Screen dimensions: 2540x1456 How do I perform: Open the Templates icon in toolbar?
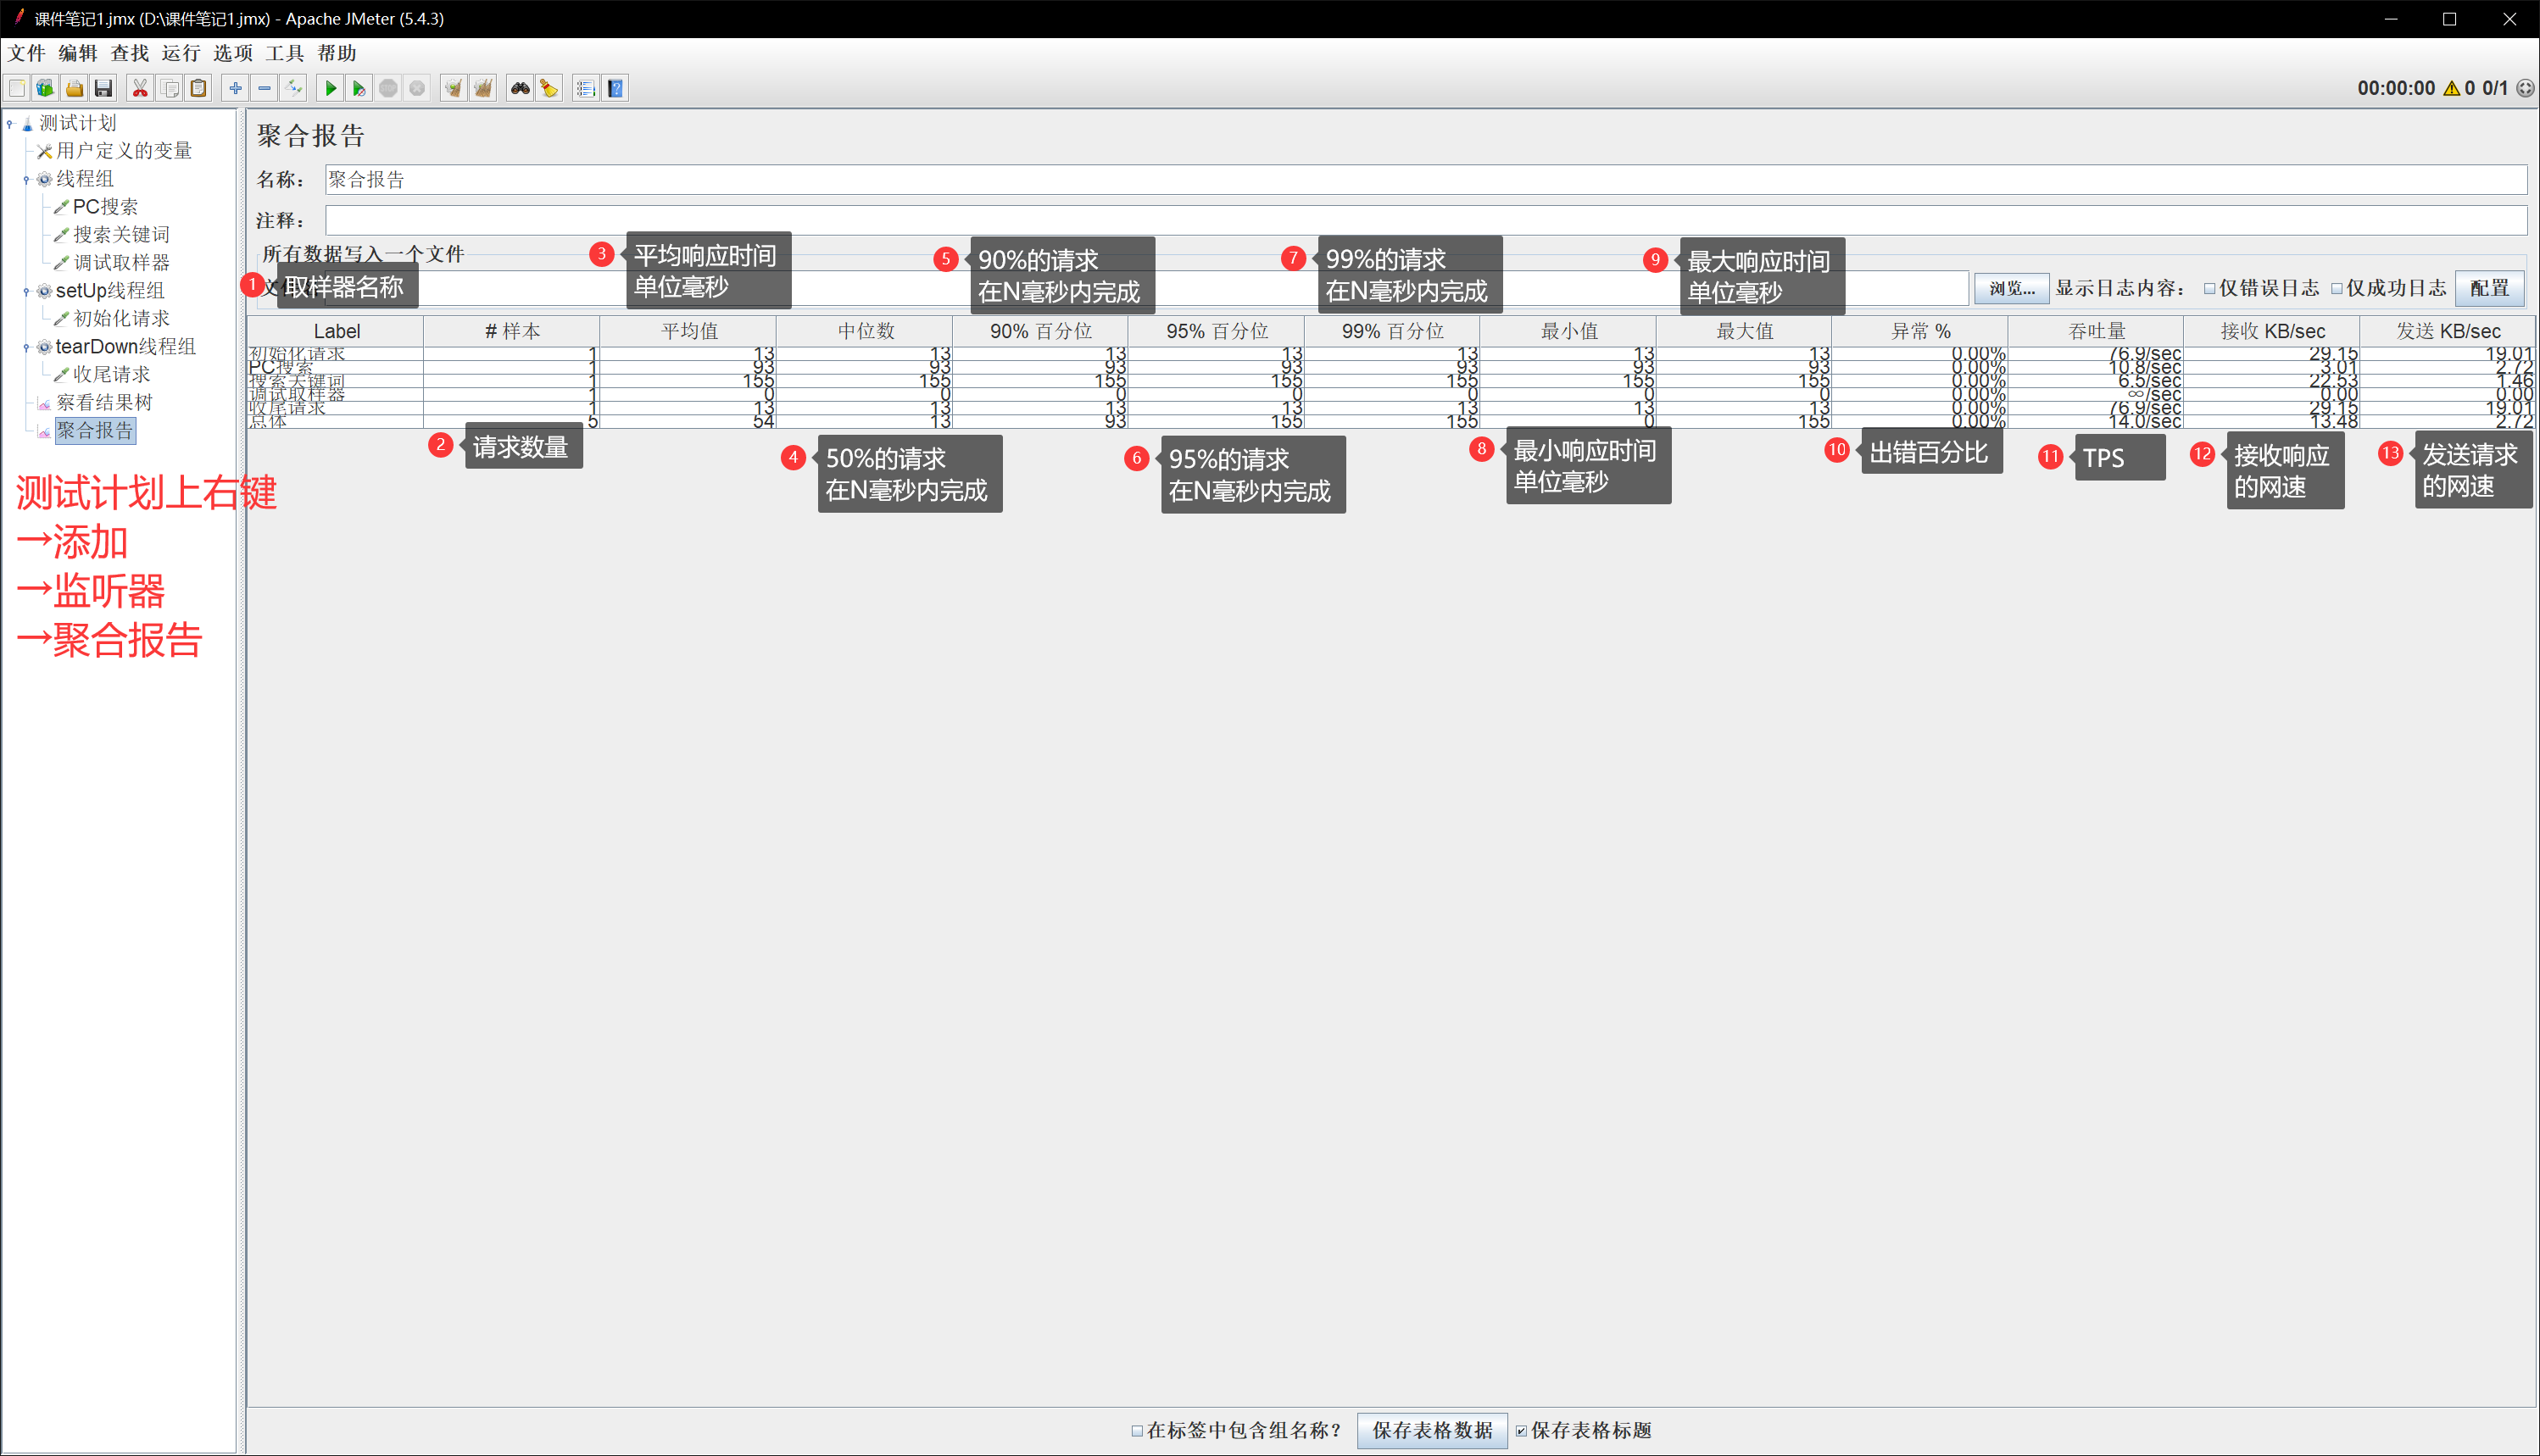pos(45,89)
